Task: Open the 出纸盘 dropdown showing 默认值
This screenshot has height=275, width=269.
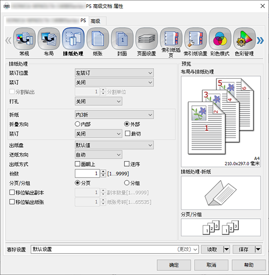Action: point(114,145)
